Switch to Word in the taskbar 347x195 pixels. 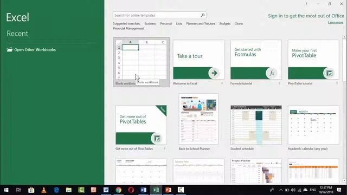click(143, 190)
